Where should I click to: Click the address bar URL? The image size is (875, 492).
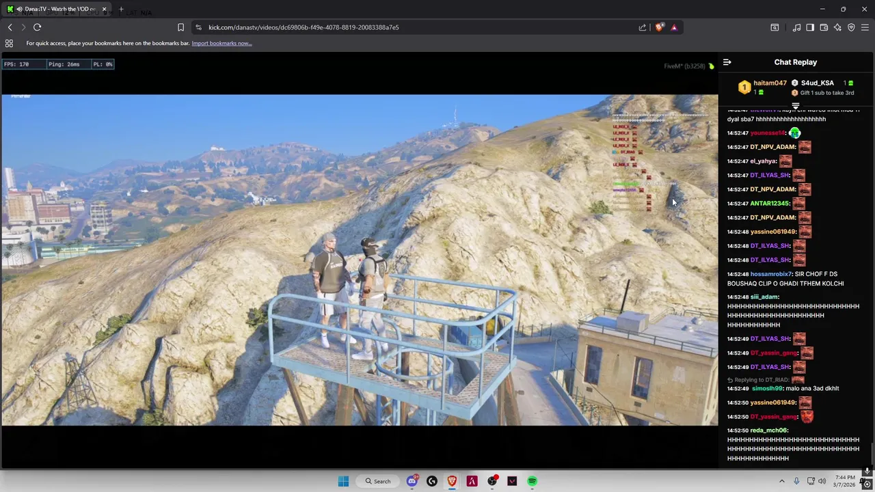click(x=304, y=27)
